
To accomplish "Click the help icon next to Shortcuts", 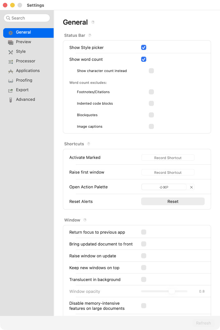I will click(88, 144).
